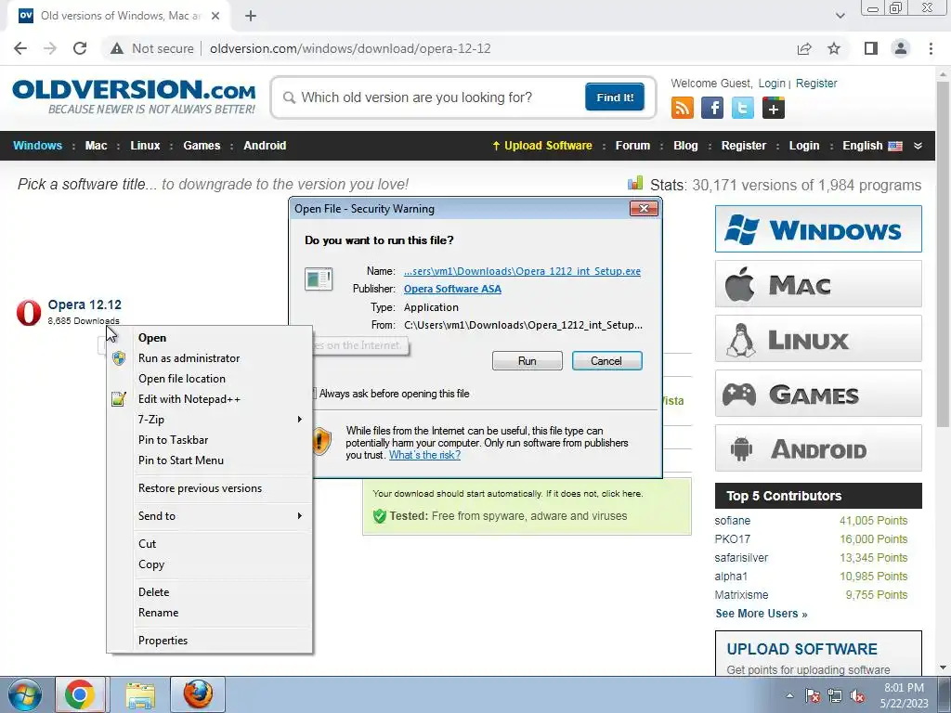Bookmark the page with the star icon

(834, 48)
